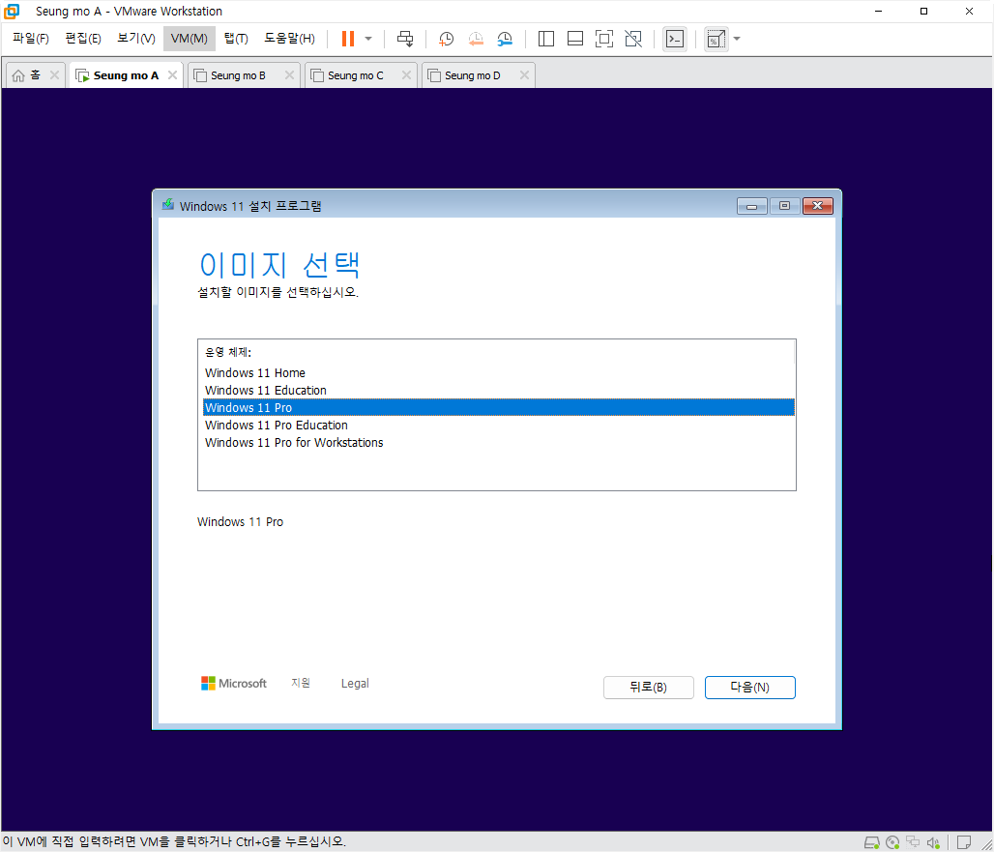Select the highlighted Windows 11 Pro row
This screenshot has width=994, height=852.
(x=498, y=407)
